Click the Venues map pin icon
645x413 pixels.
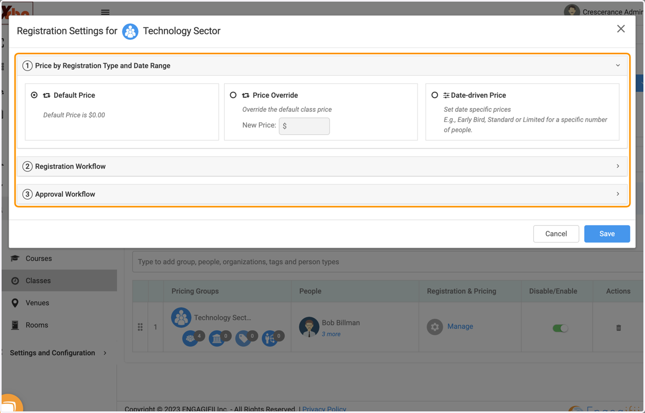pos(15,303)
